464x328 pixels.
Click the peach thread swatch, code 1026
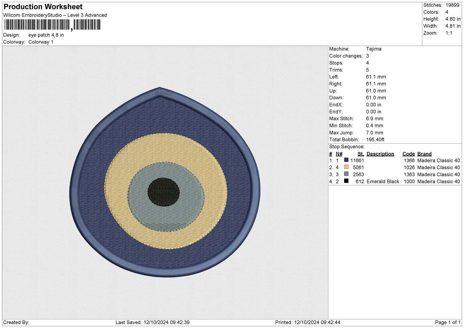[346, 167]
